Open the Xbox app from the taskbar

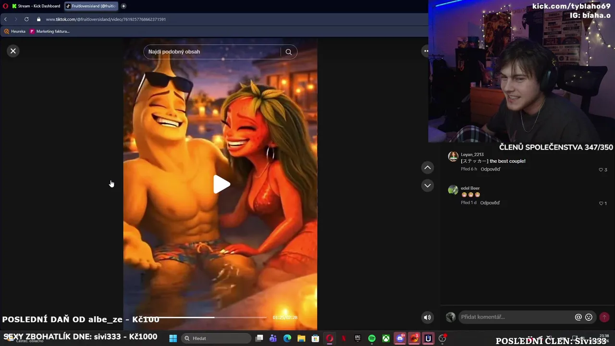(x=386, y=338)
